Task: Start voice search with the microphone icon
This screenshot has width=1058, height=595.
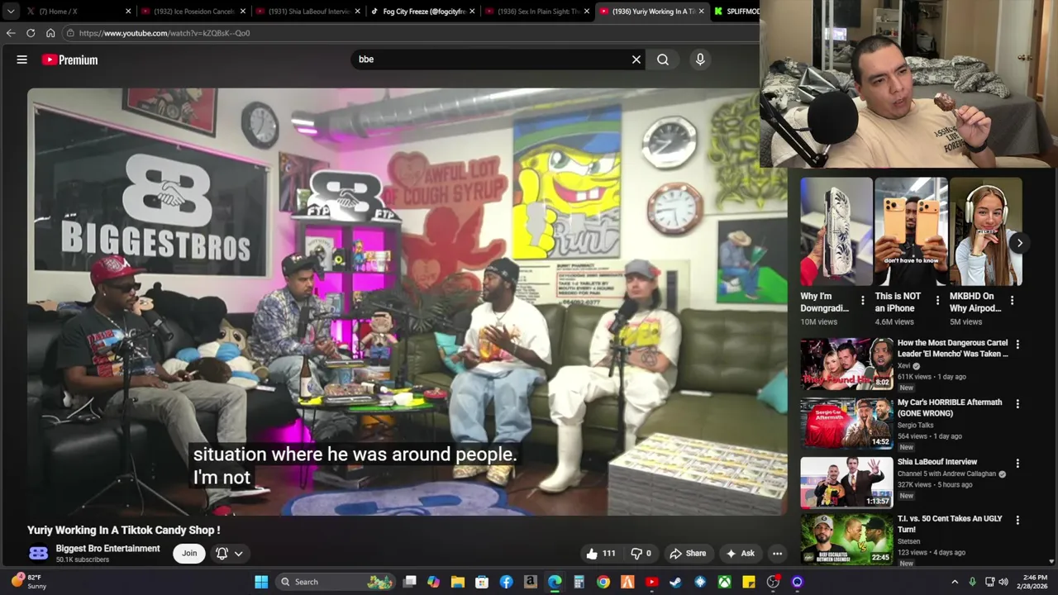Action: [700, 59]
